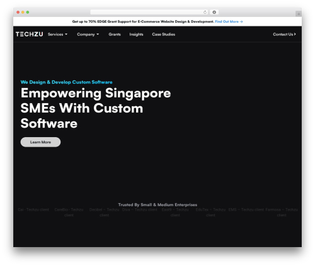315x266 pixels.
Task: Click the Cai - Techzu client logo text
Action: tap(33, 209)
